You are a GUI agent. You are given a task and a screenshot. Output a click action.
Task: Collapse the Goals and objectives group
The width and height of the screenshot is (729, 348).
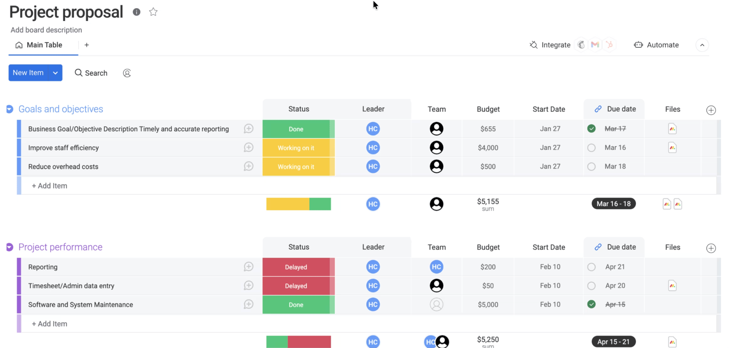coord(10,109)
